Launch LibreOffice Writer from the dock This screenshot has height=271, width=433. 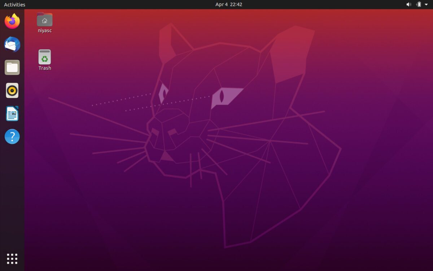(12, 114)
